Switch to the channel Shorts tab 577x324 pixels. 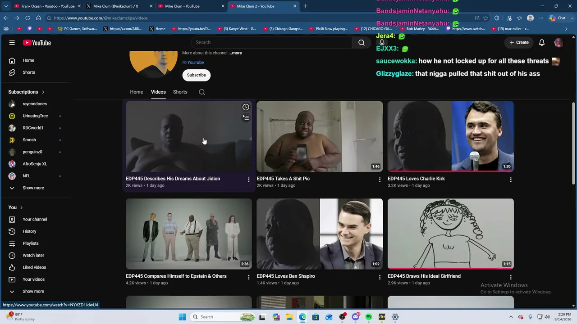180,92
